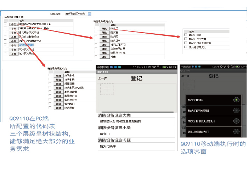Tap the plus icon to add a photo

point(107,89)
